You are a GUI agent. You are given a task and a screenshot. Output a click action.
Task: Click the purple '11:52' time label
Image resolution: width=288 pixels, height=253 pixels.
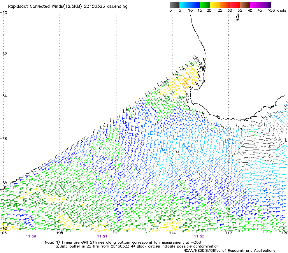(199, 236)
